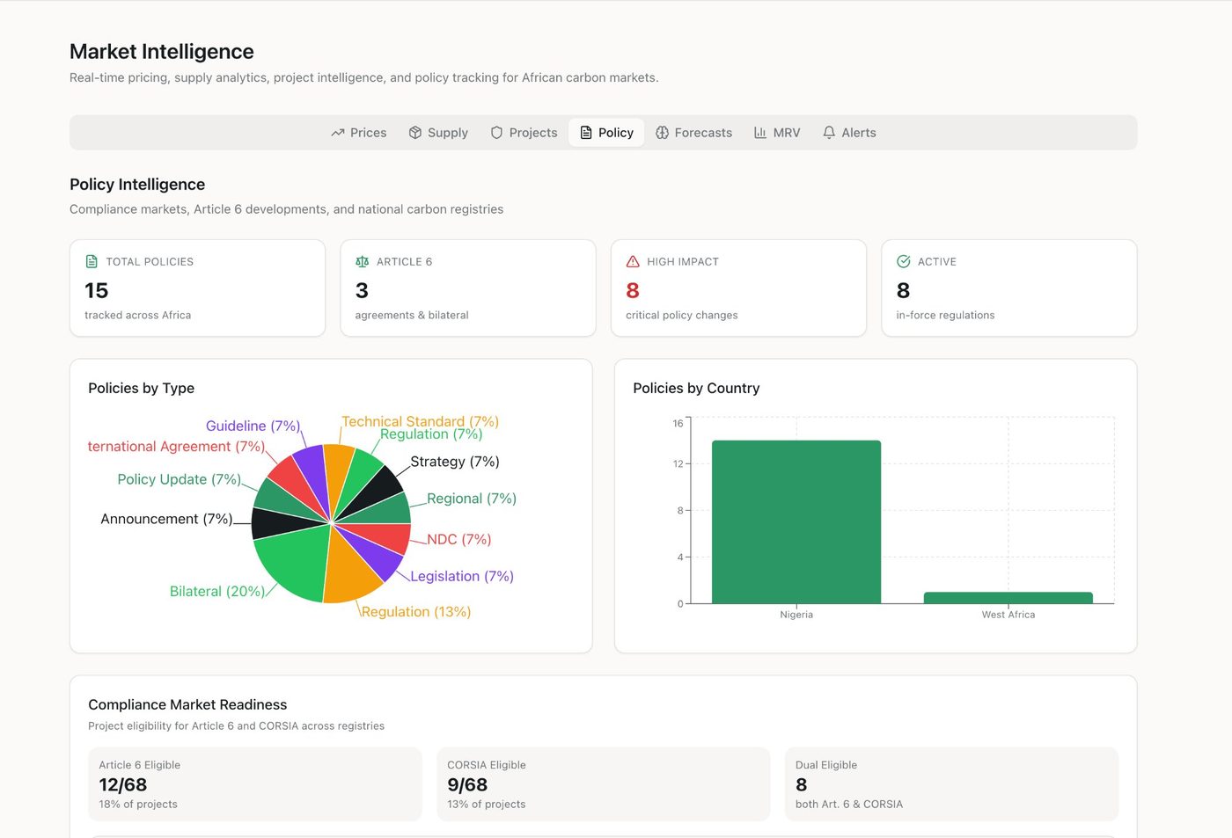Viewport: 1232px width, 838px height.
Task: Click the Total Policies document icon
Action: coord(92,261)
